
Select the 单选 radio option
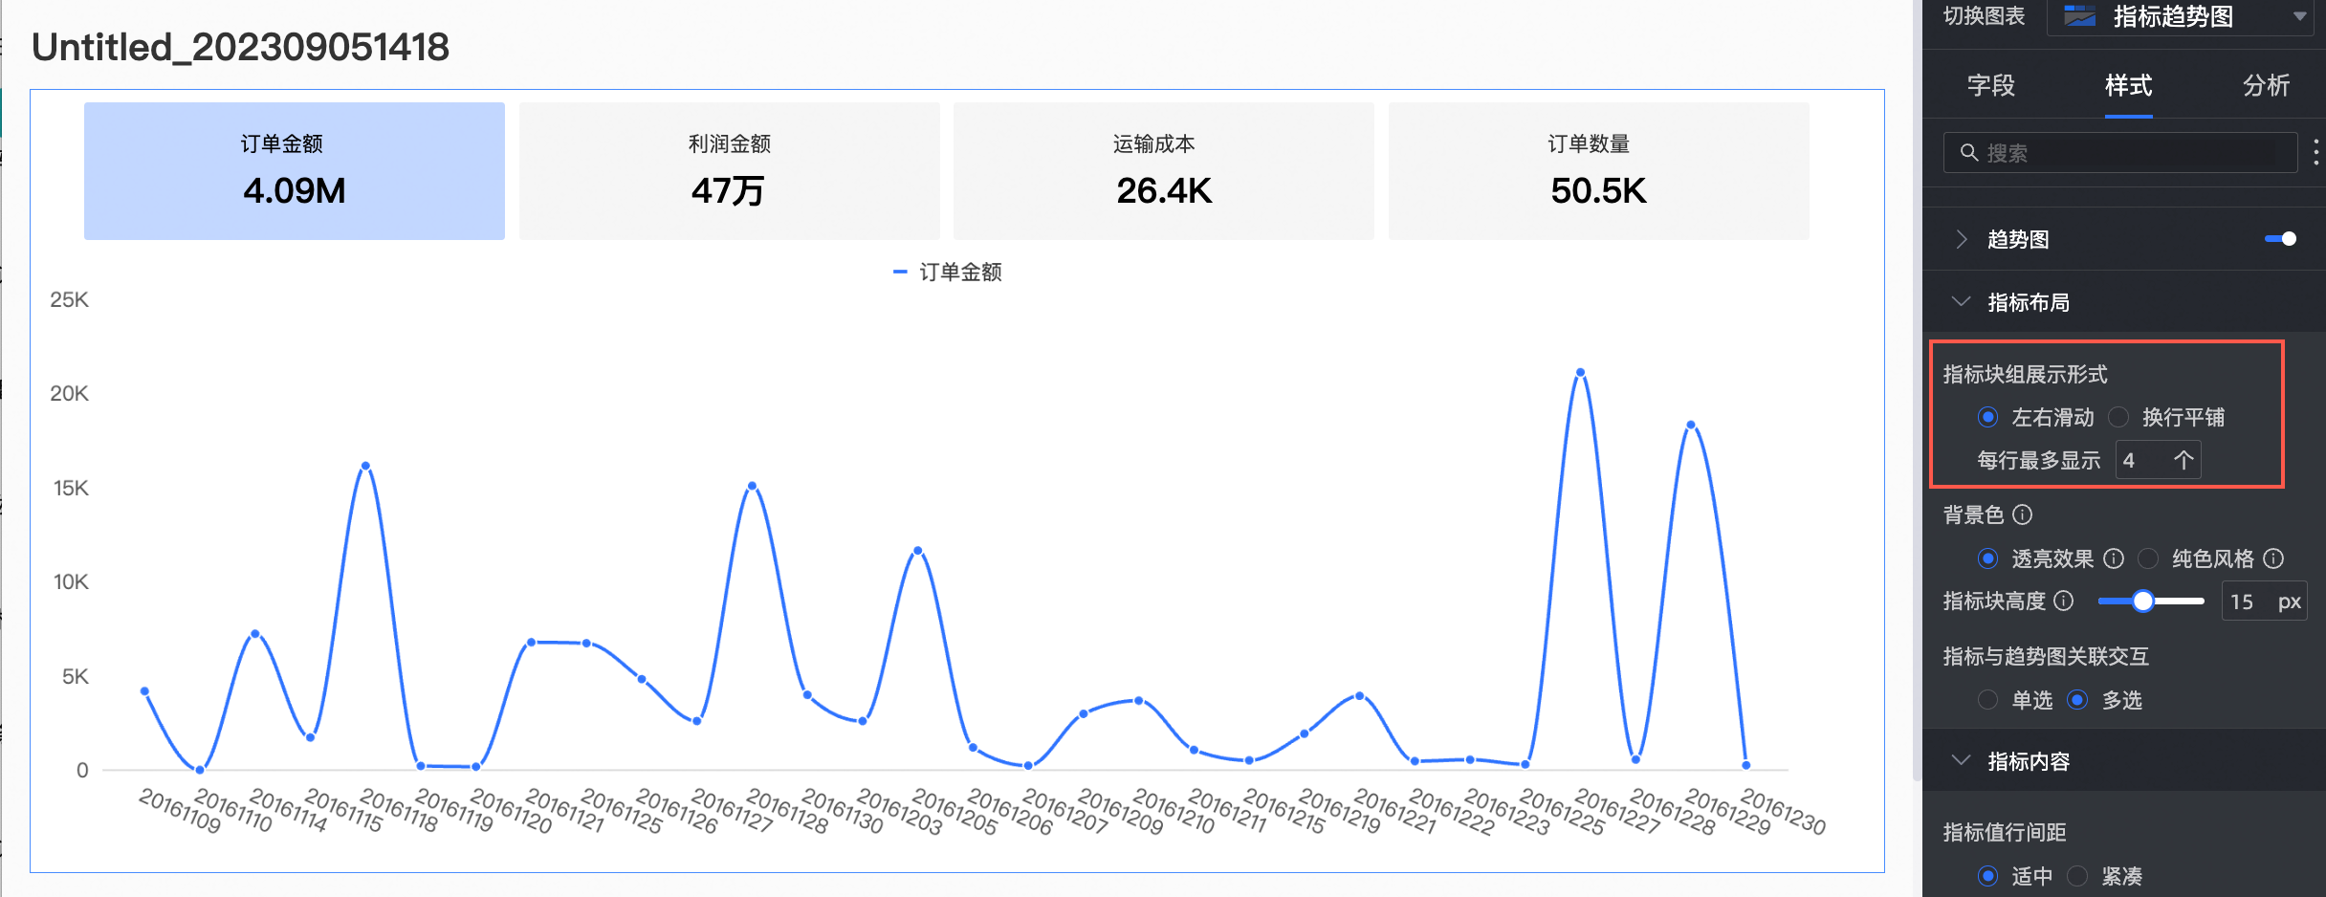click(1987, 700)
